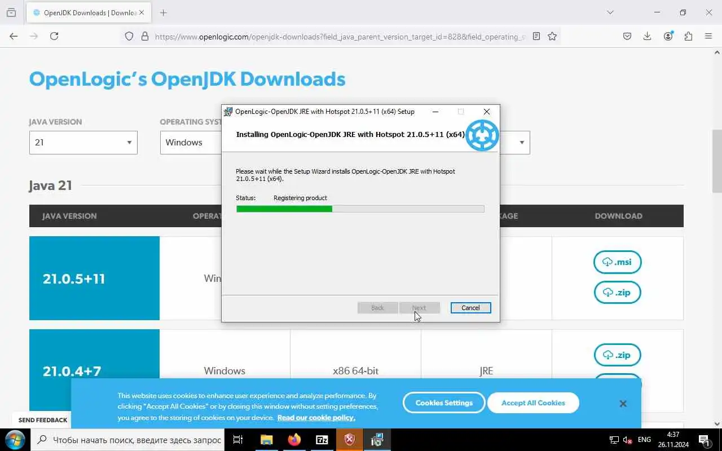Viewport: 722px width, 451px height.
Task: Toggle reader view in the address bar
Action: point(536,36)
